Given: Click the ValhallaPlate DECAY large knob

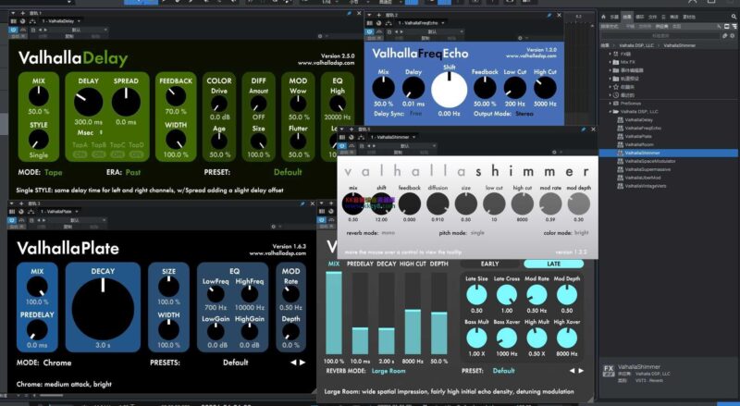Looking at the screenshot, I should 103,309.
